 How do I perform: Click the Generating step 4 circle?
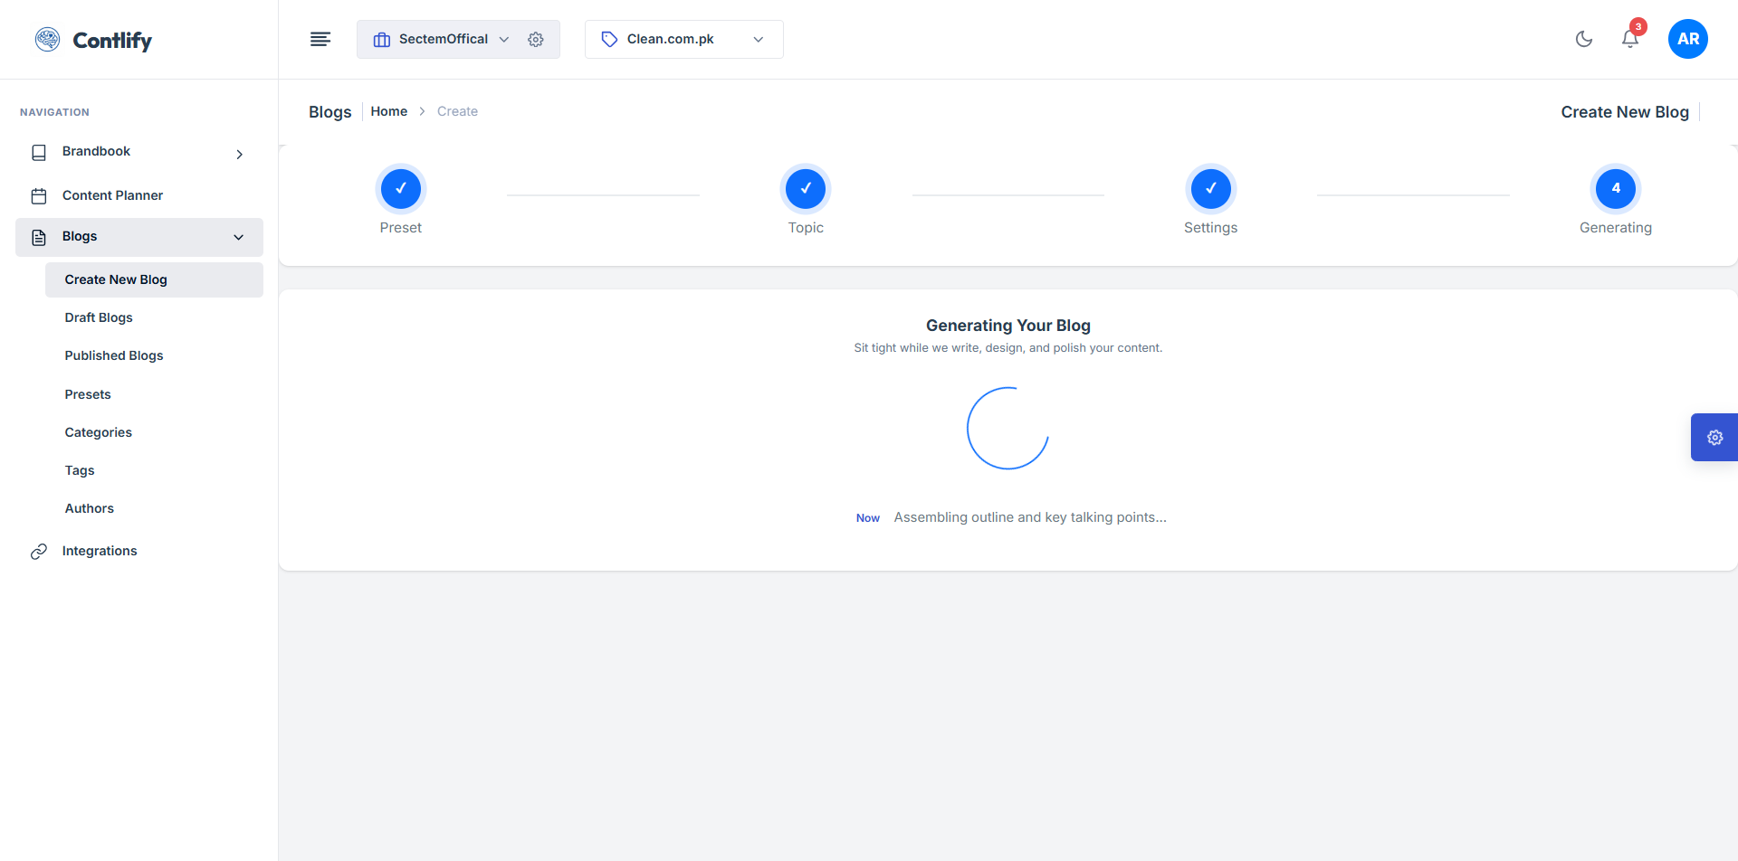point(1615,189)
